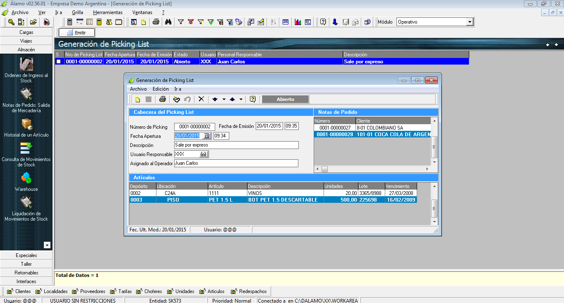The height and width of the screenshot is (303, 564).
Task: Click new document icon in picking dialog
Action: tap(138, 99)
